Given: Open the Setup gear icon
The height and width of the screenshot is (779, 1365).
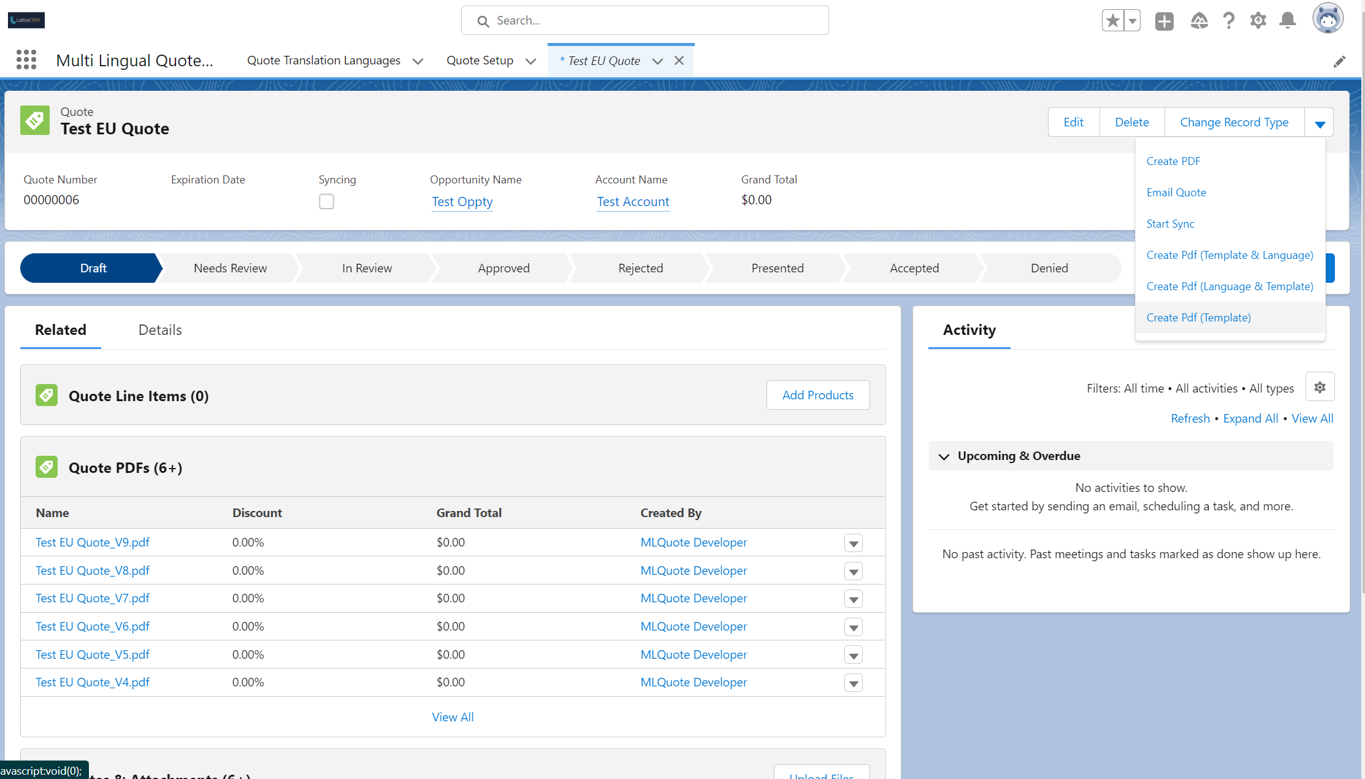Looking at the screenshot, I should [x=1258, y=21].
